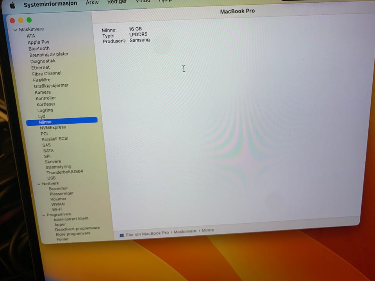The width and height of the screenshot is (375, 281).
Task: Select Kontroller in the sidebar
Action: (46, 98)
